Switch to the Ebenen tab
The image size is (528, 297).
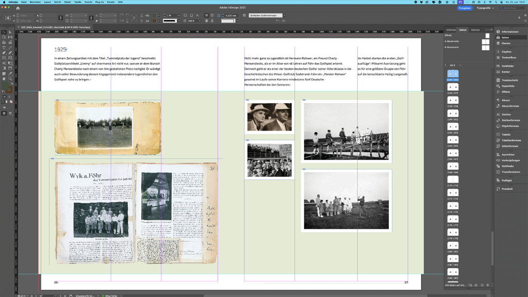(475, 30)
